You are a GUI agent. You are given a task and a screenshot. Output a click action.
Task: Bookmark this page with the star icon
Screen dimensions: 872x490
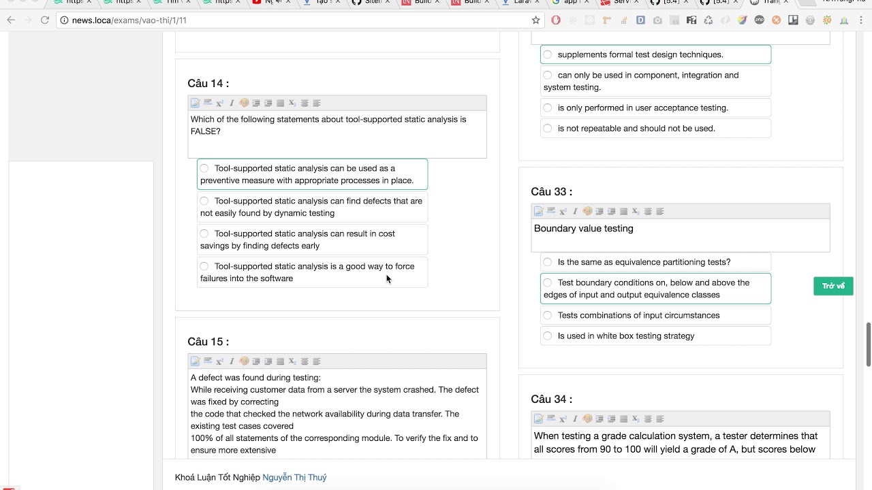(535, 20)
